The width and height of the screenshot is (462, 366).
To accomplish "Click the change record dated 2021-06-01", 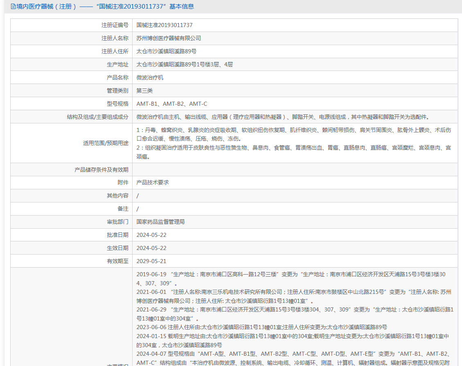I will pos(294,296).
